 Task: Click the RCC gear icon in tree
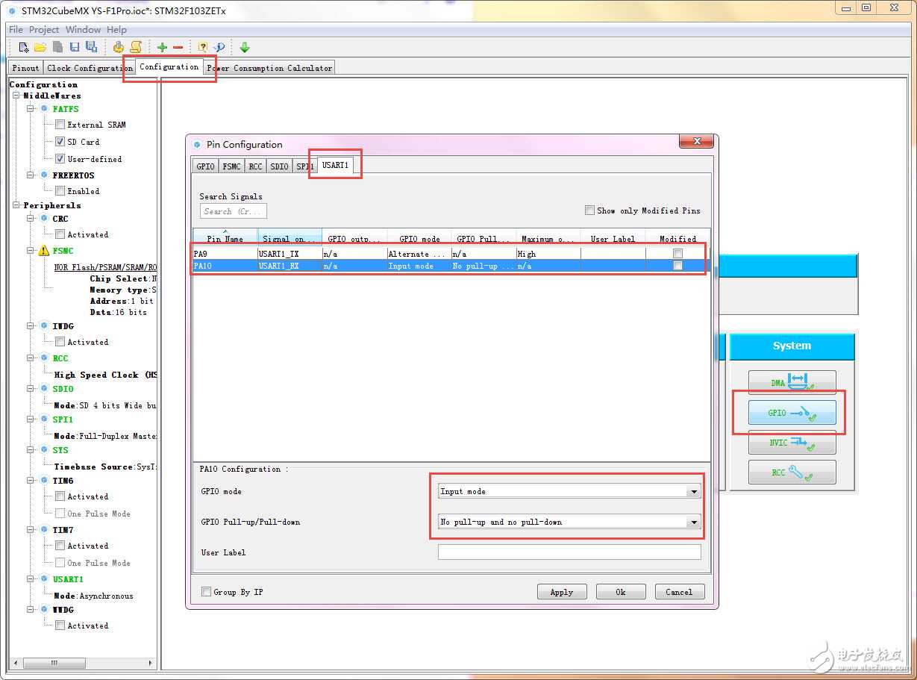point(44,358)
